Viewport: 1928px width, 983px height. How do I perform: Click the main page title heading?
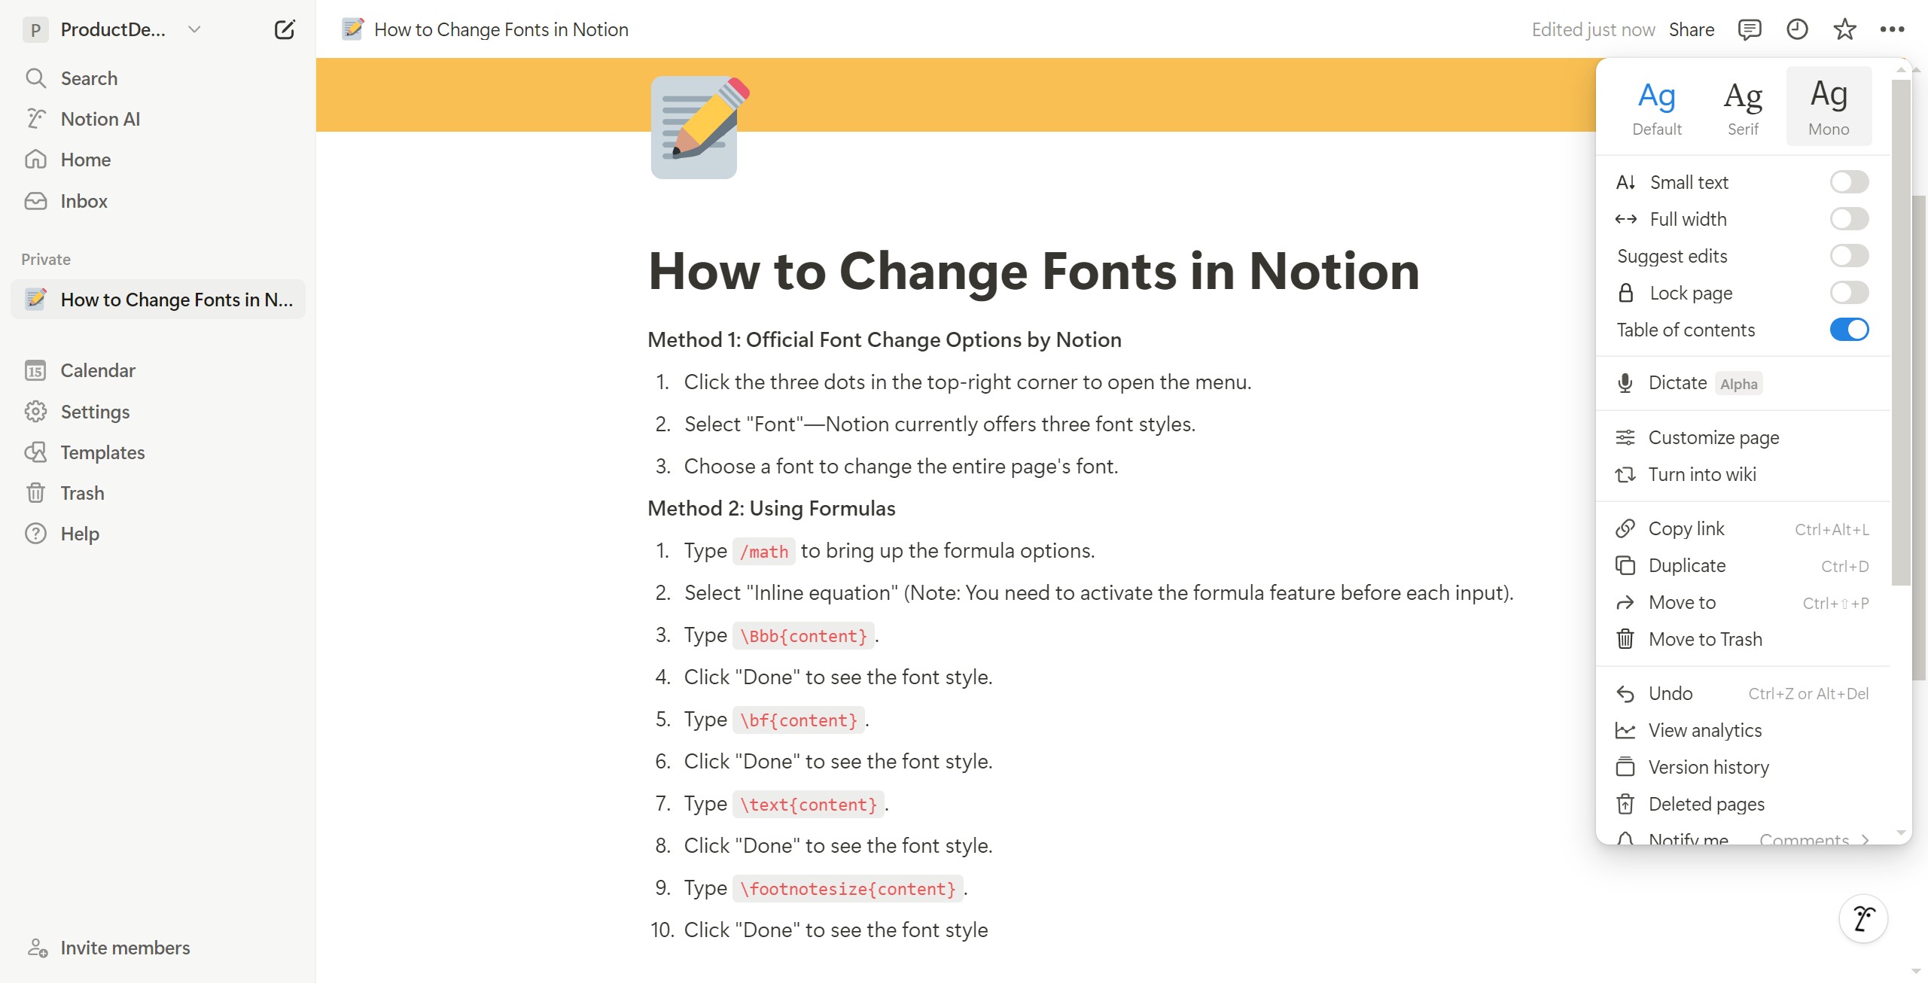click(1034, 271)
